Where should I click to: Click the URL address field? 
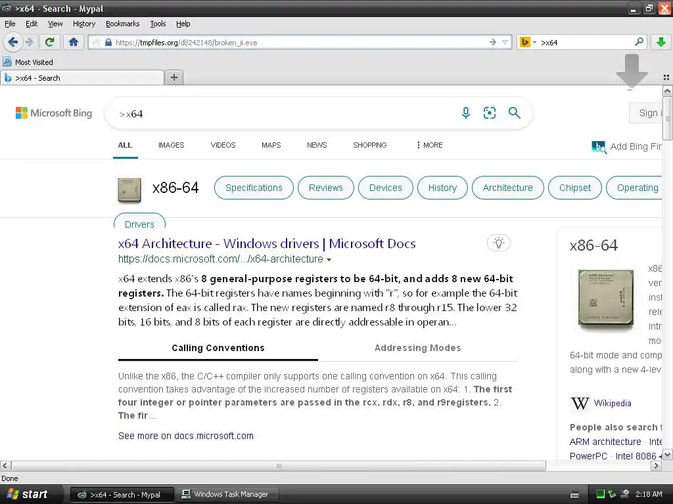click(x=300, y=43)
